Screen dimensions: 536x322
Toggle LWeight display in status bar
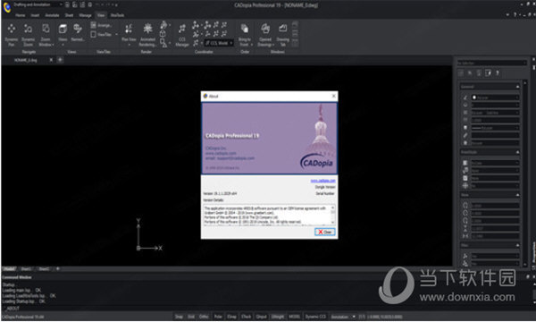click(x=278, y=317)
